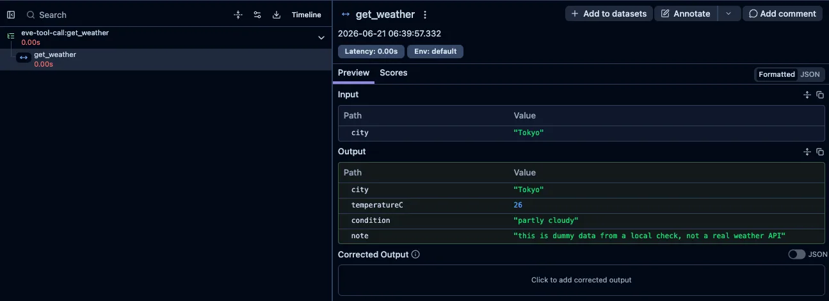Expand all Input rows icon

click(x=807, y=95)
